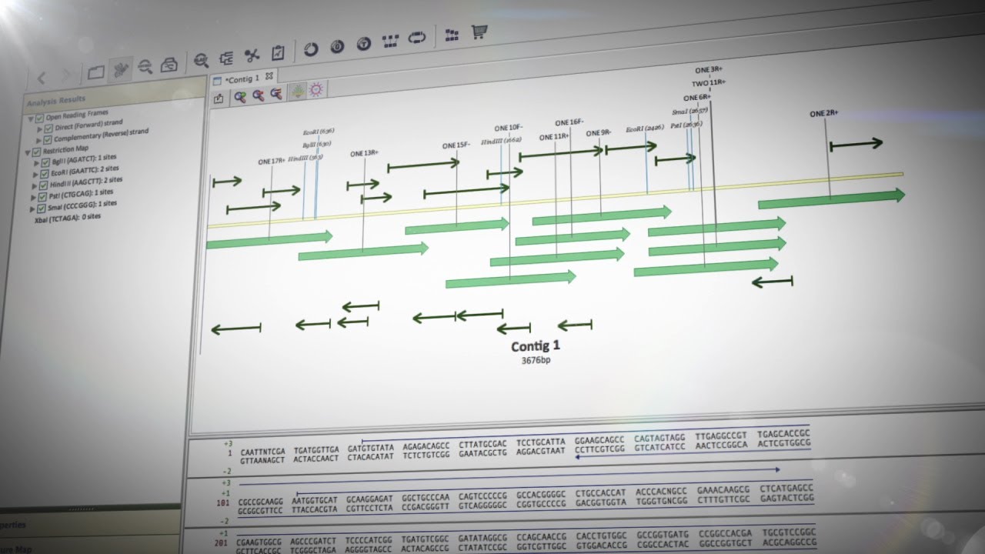Click the ONE 13R+ read label
The image size is (985, 554).
(364, 153)
